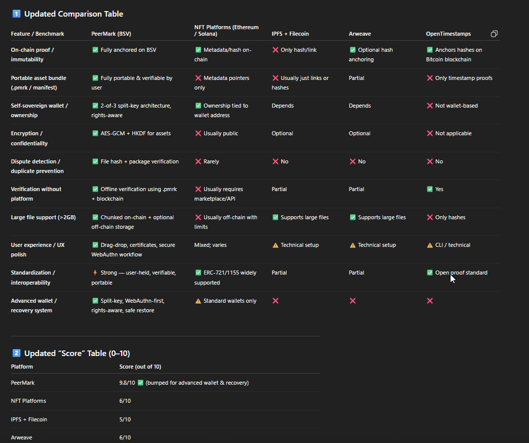
Task: Click the PeerMark row in score table
Action: coord(165,383)
